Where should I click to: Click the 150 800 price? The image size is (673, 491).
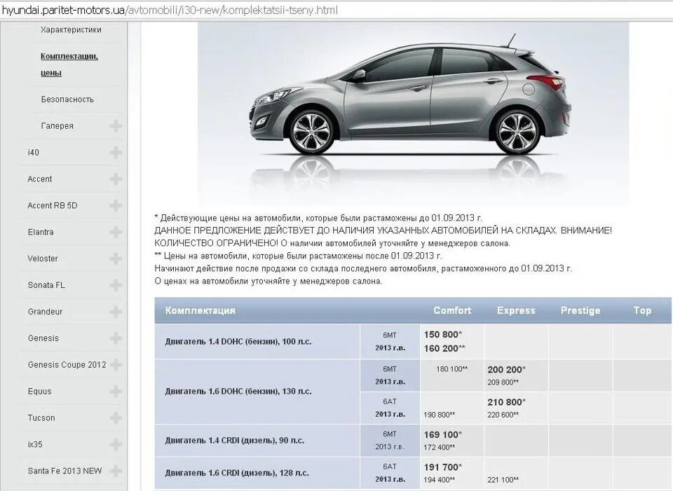pyautogui.click(x=443, y=335)
